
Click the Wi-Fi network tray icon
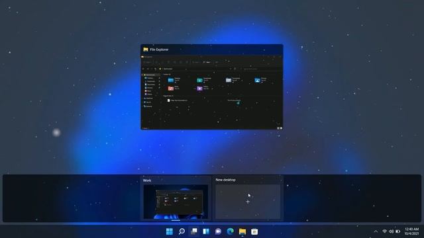pos(384,231)
